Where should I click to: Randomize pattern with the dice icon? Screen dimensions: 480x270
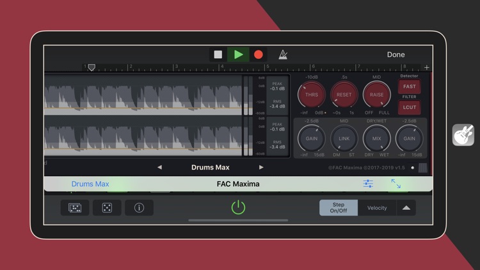(107, 208)
